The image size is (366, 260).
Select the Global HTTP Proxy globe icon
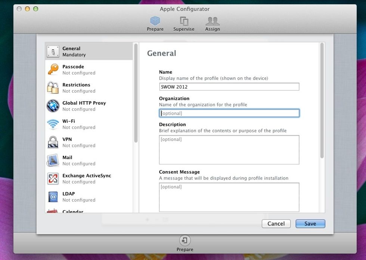coord(53,106)
